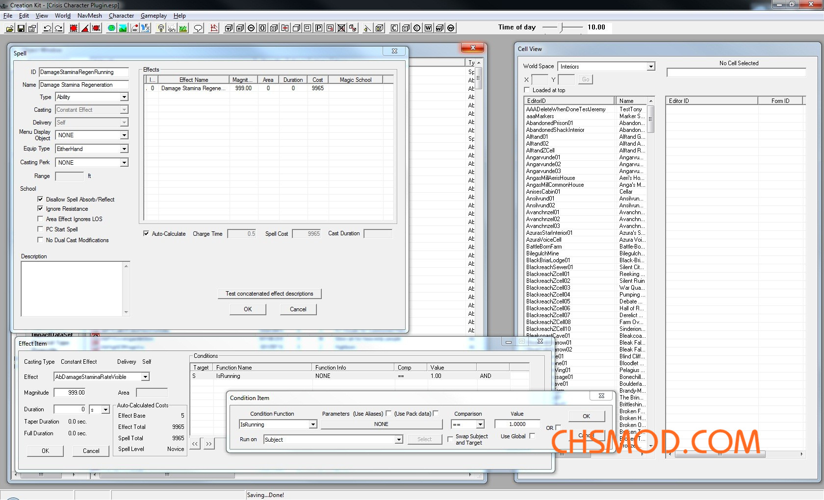
Task: Open the Menu Display Object dropdown
Action: coord(92,135)
